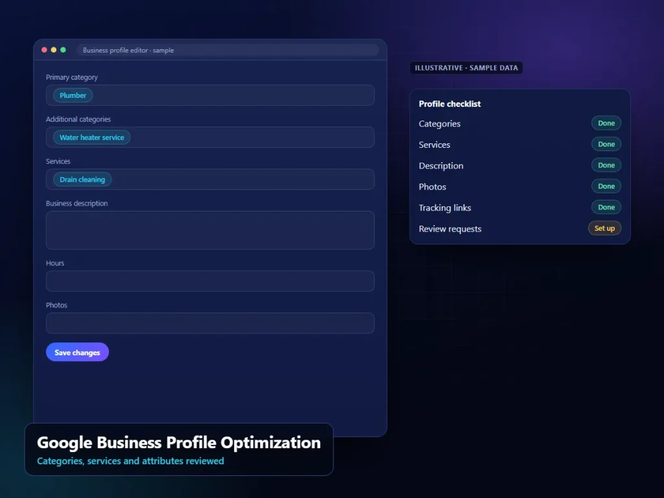The width and height of the screenshot is (664, 498).
Task: Click the green maximize window dot
Action: coord(63,50)
